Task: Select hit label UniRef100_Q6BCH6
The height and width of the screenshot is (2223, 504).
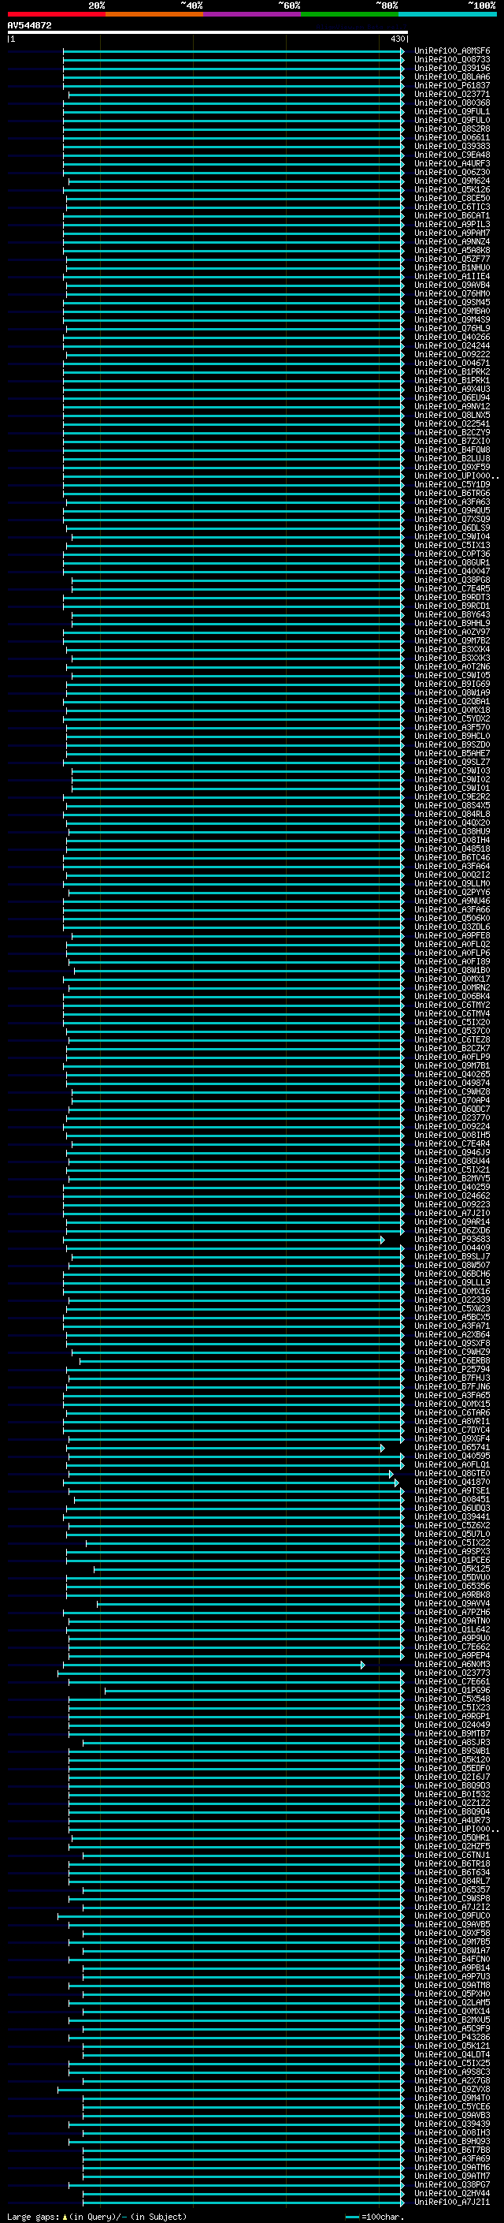Action: click(451, 1274)
